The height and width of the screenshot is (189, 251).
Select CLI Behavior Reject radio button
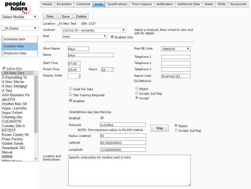[x=137, y=88]
